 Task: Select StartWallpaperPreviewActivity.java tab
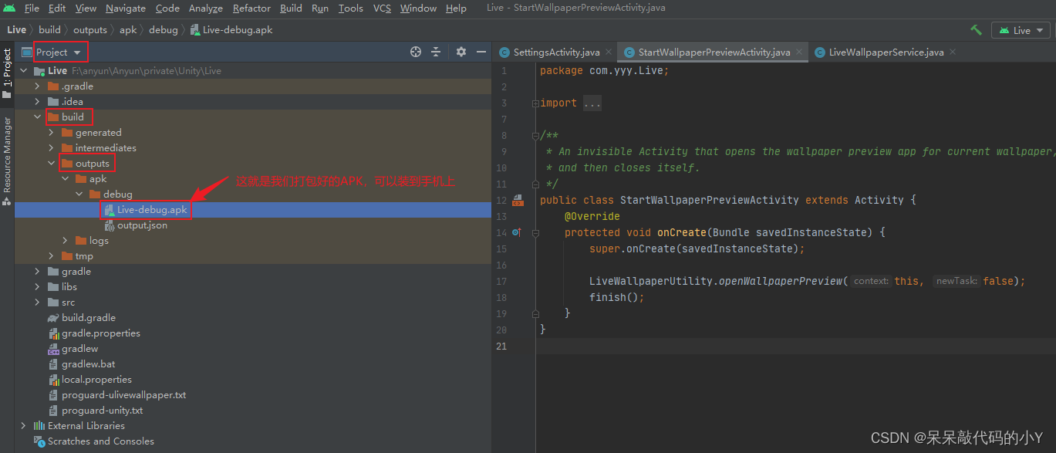coord(714,52)
